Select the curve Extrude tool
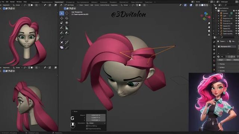The height and width of the screenshot is (134, 239). (x=62, y=37)
